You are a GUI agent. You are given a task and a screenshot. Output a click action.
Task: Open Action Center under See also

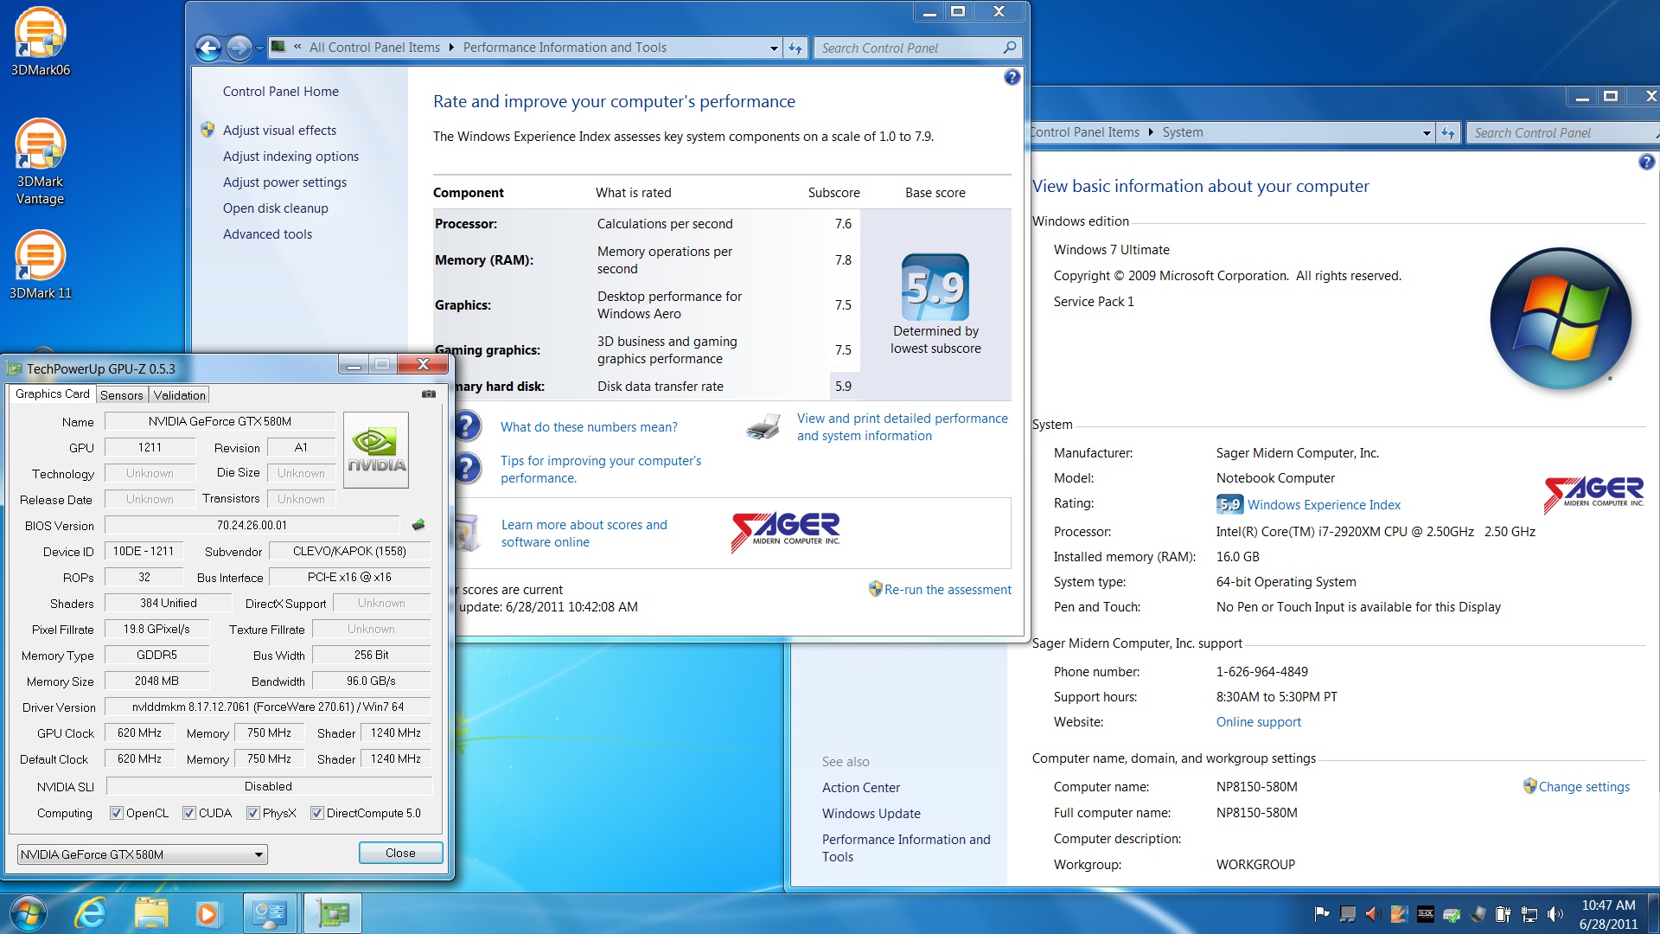tap(861, 788)
